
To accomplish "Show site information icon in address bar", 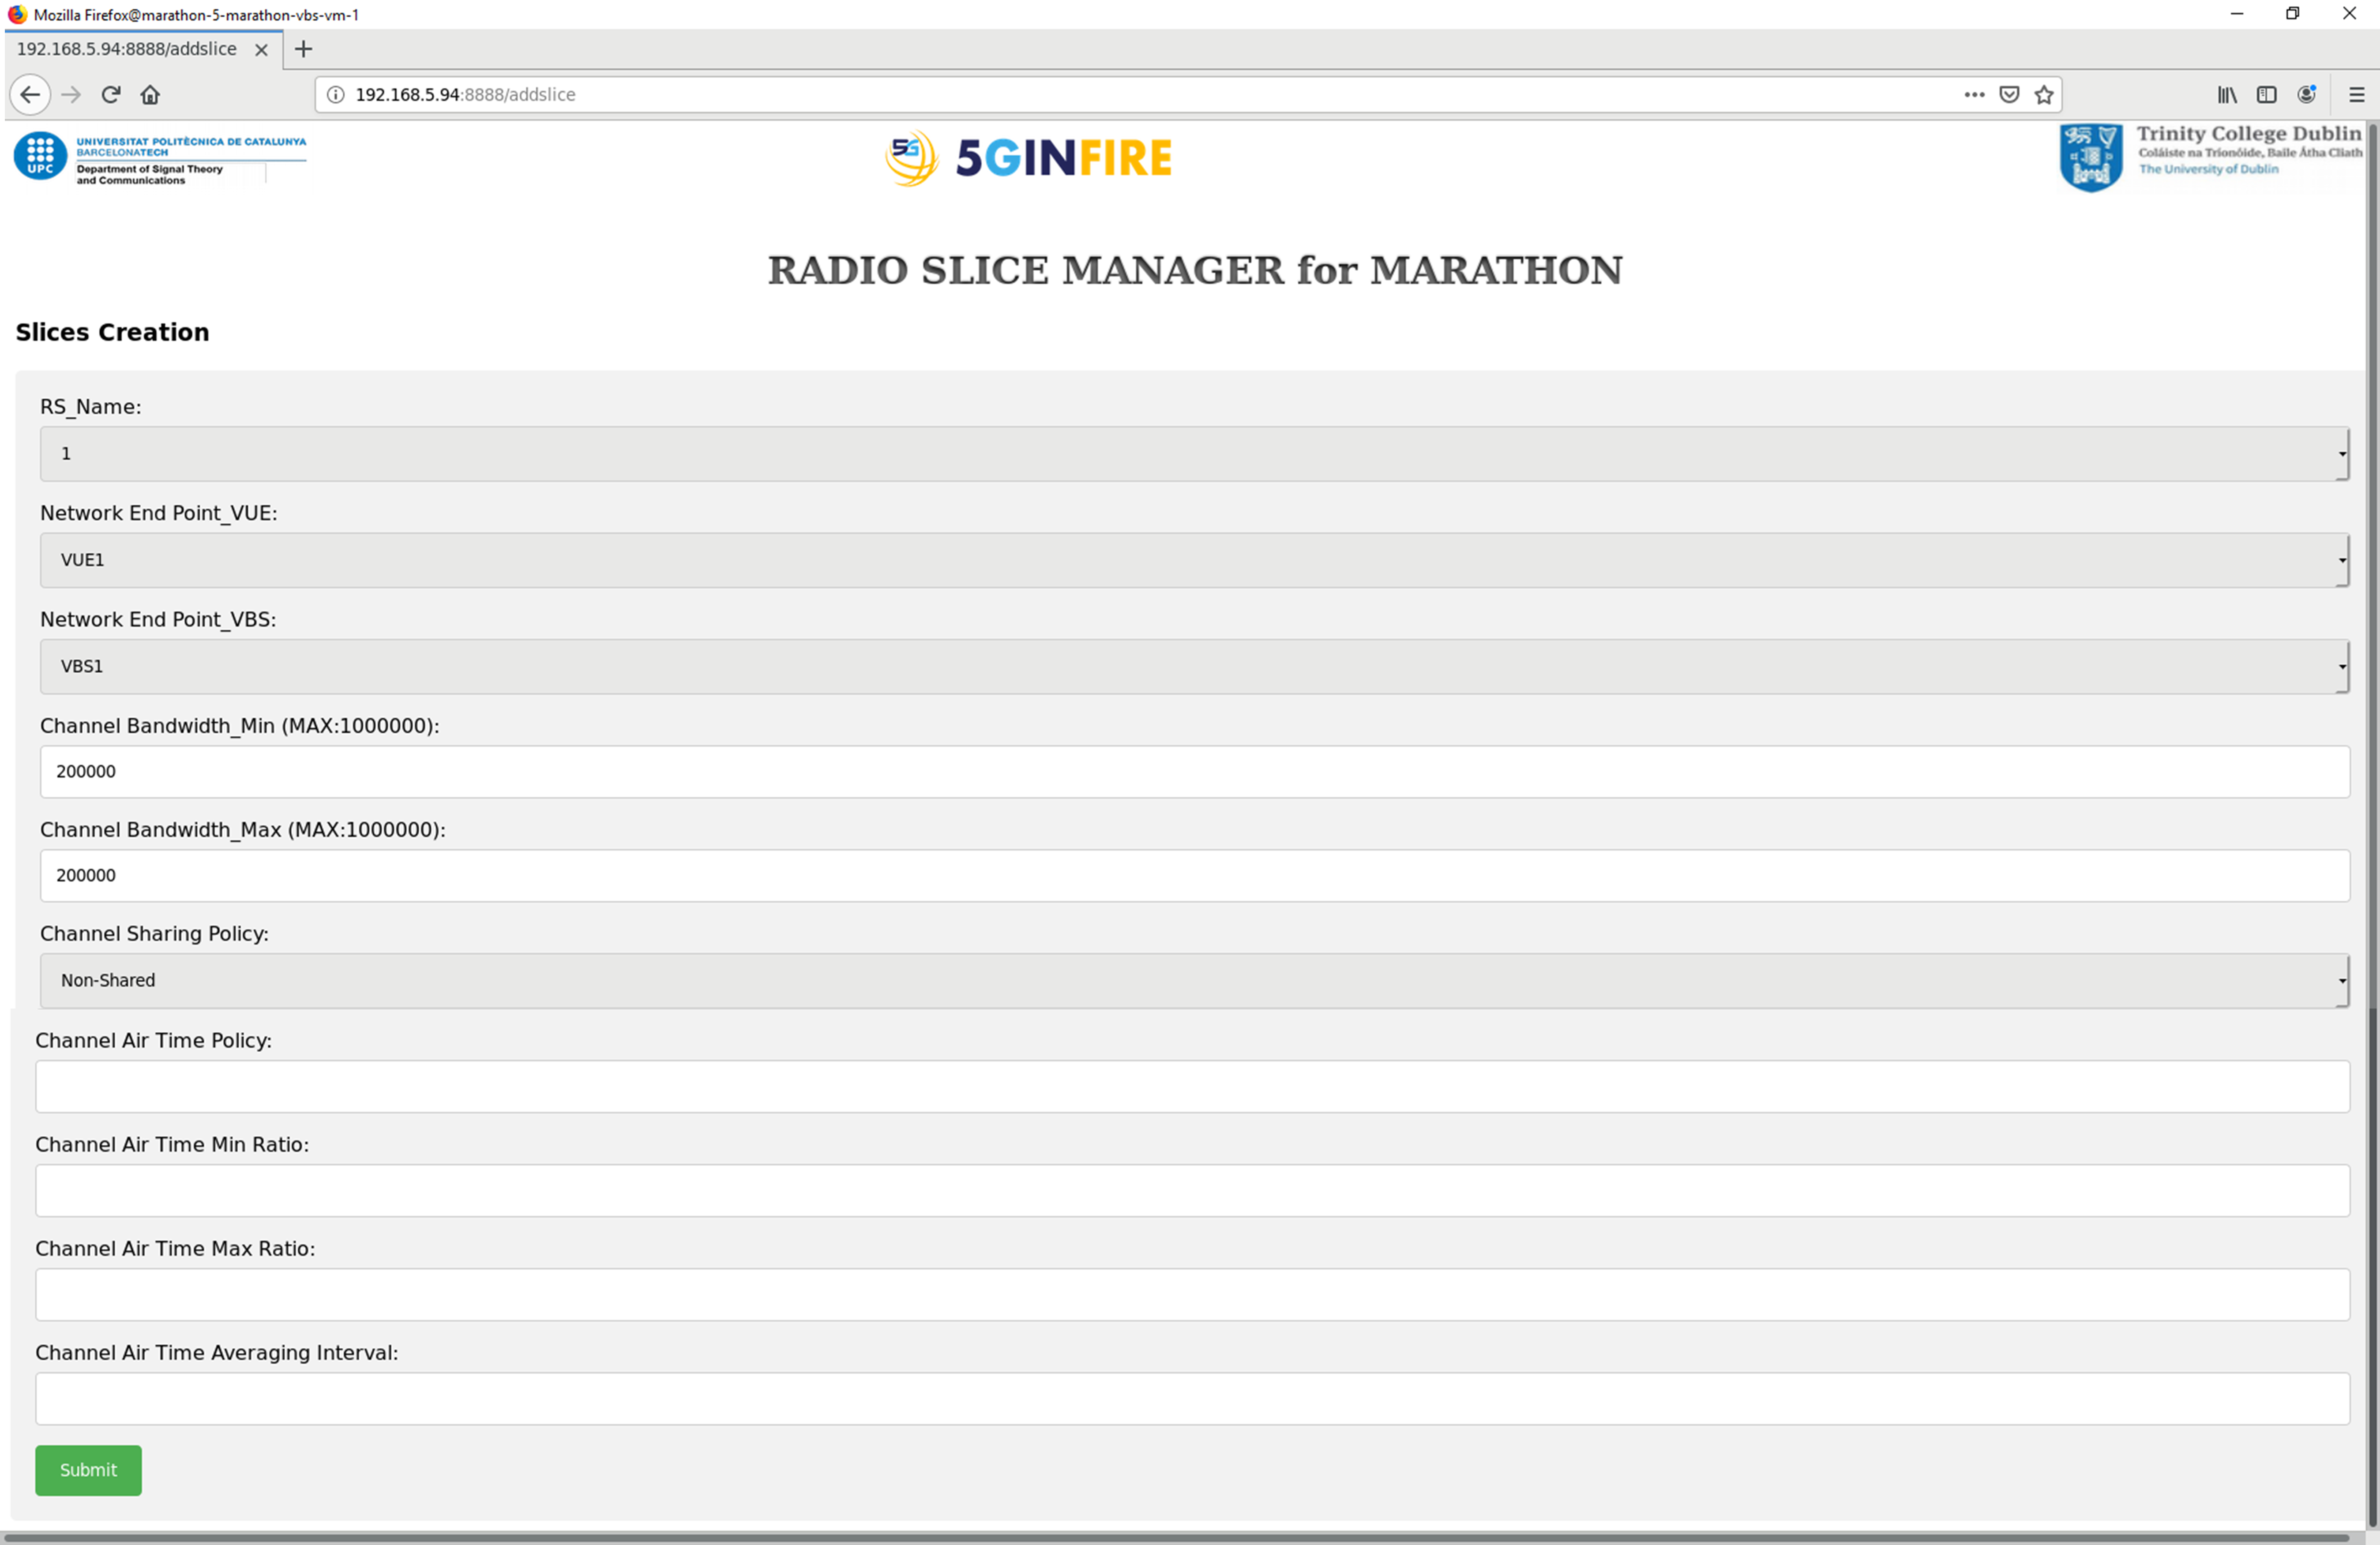I will click(336, 95).
